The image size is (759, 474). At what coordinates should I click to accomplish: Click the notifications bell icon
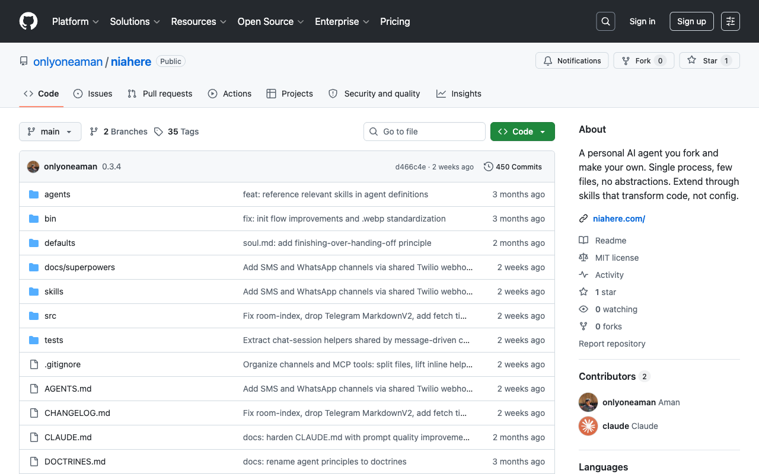coord(548,60)
